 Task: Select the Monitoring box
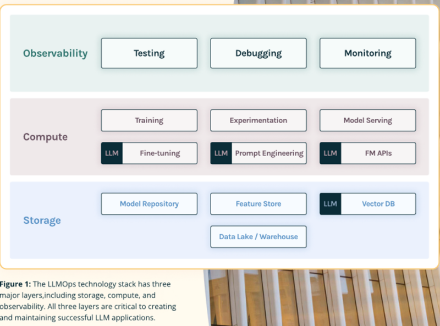(367, 53)
